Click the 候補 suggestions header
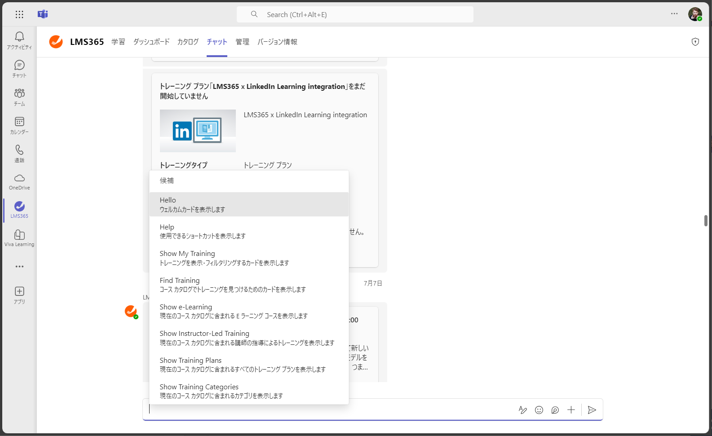This screenshot has height=436, width=712. (167, 181)
